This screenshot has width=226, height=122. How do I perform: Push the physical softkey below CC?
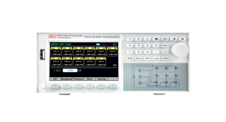coord(55,87)
